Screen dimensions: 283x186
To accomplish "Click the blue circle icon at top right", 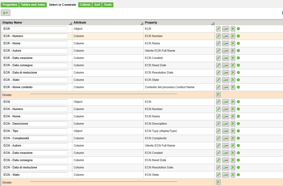I will click(282, 12).
